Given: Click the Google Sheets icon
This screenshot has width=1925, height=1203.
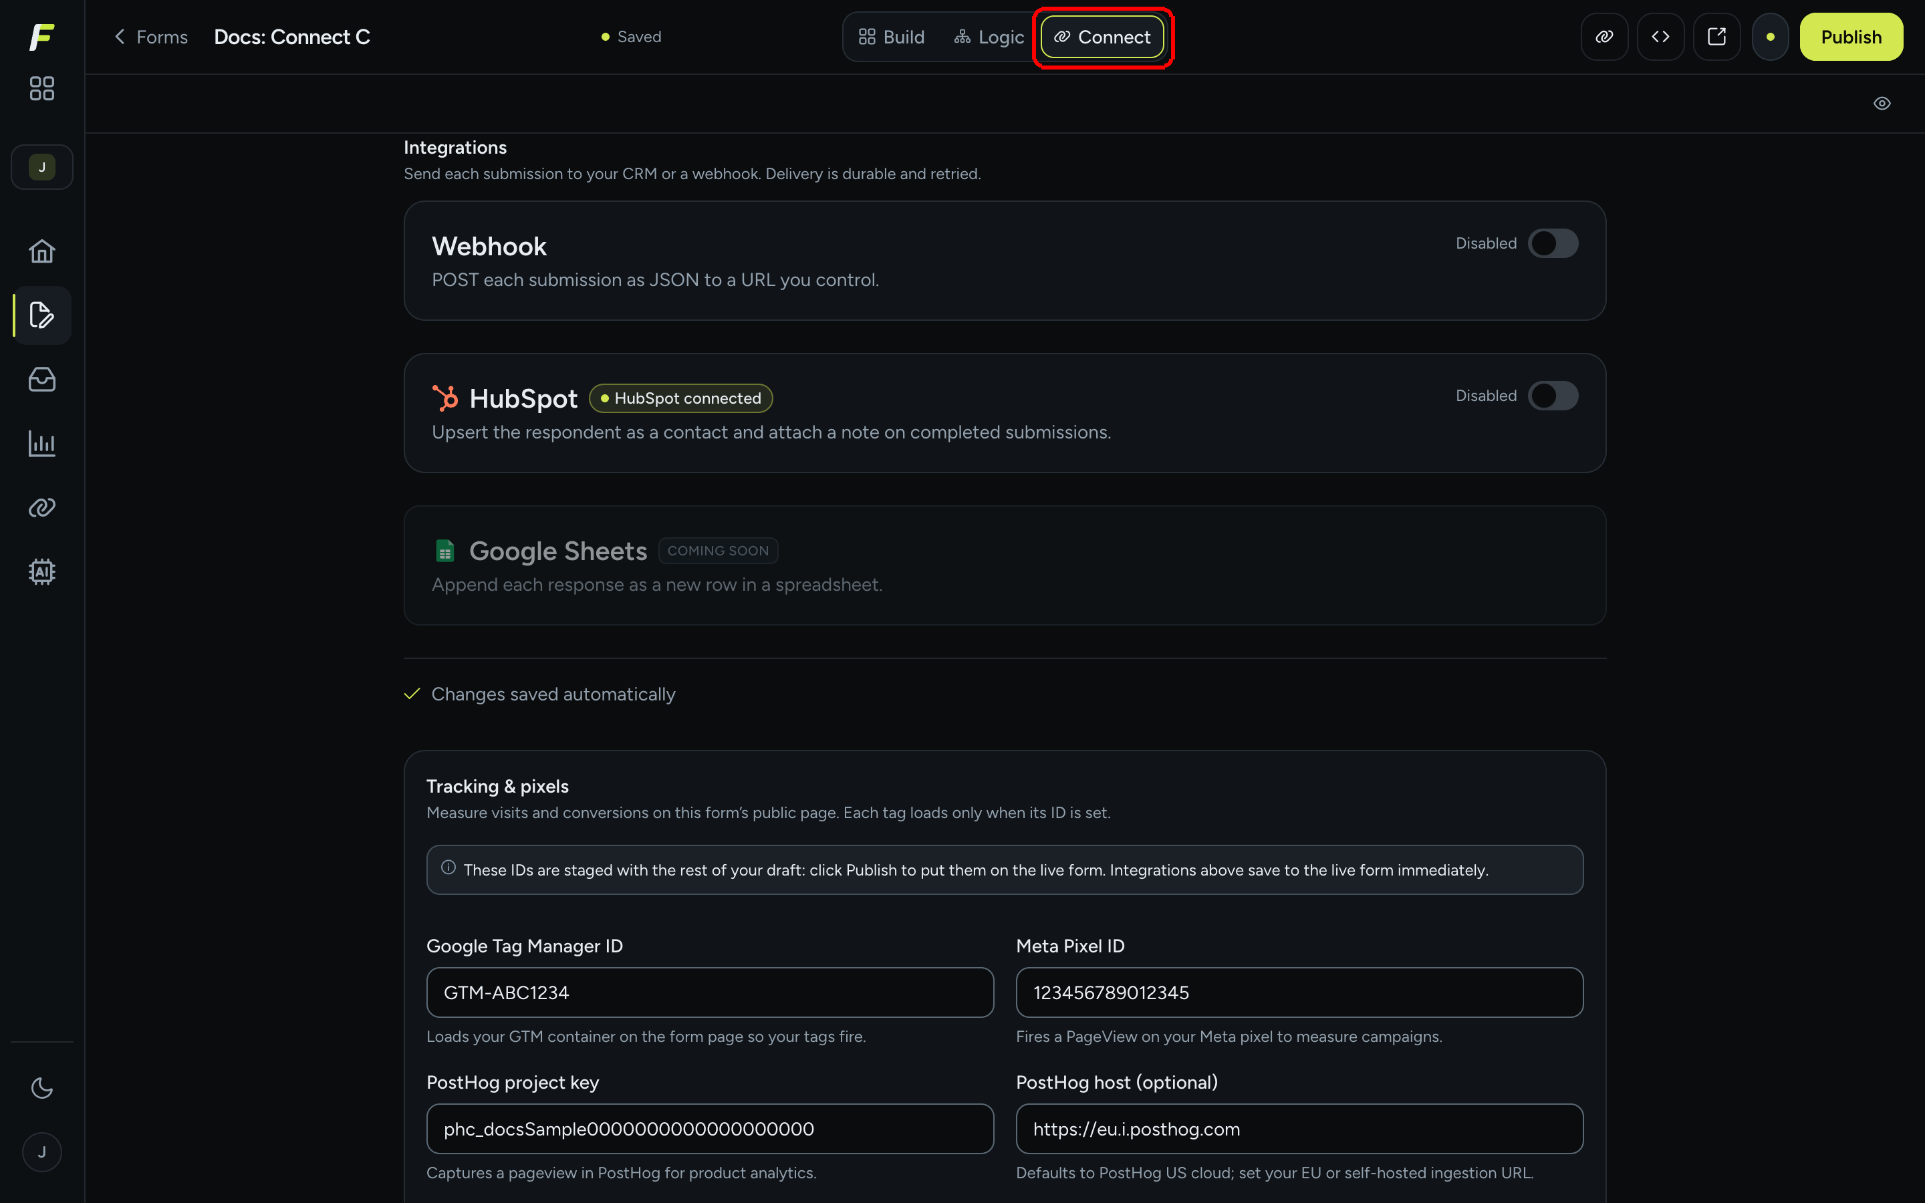Looking at the screenshot, I should coord(444,551).
